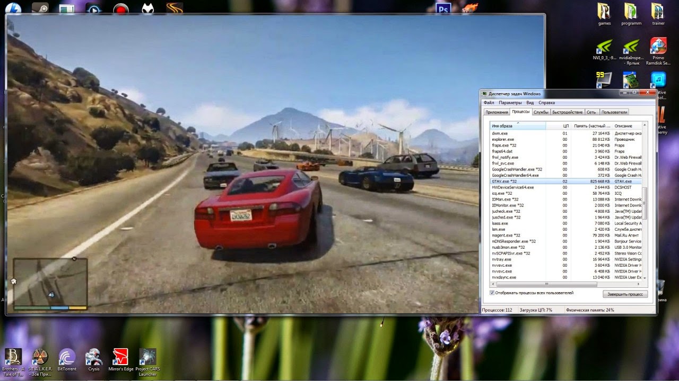Select the HWDeviceService64.exe process row
This screenshot has height=381, width=679.
(x=566, y=187)
